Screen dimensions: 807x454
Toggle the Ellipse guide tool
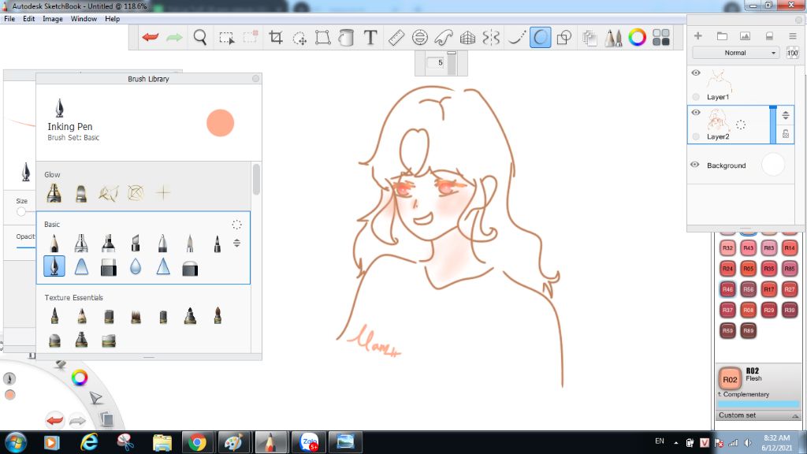pos(420,38)
